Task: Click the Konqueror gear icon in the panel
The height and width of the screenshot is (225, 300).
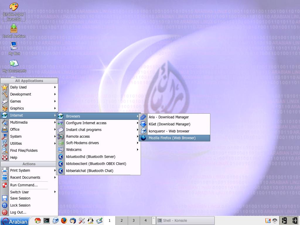Action: point(55,221)
